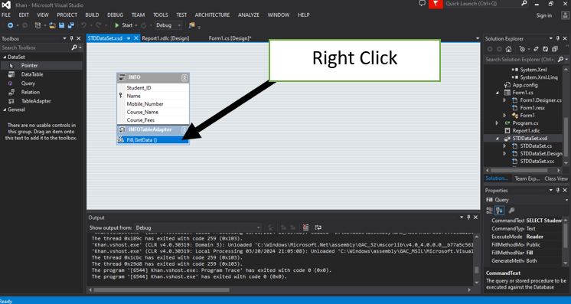
Task: Click the Open File folder icon
Action: click(53, 25)
